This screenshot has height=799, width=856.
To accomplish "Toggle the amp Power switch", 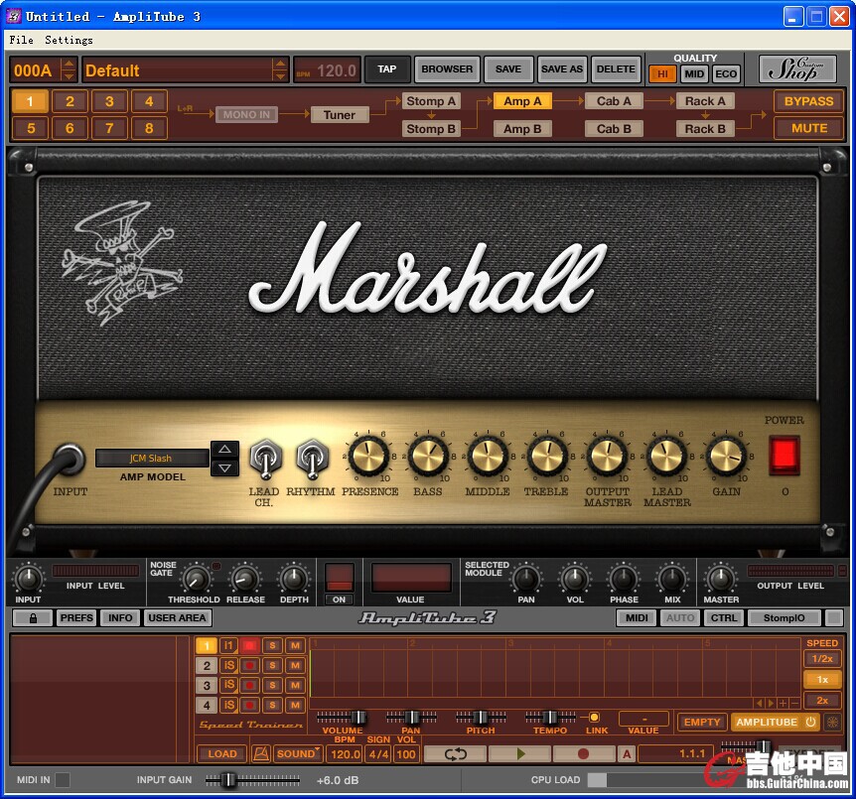I will point(785,455).
